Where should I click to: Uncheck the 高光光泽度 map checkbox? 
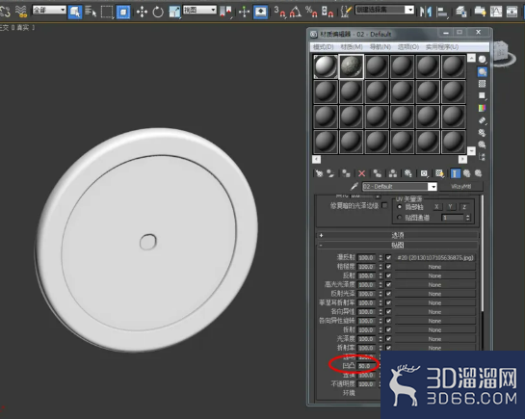(x=389, y=285)
